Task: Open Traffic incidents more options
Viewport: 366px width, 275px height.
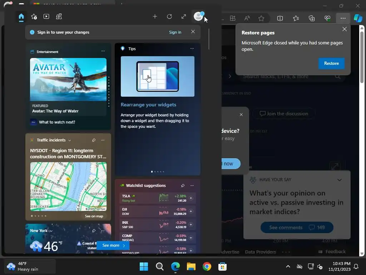Action: [103, 140]
